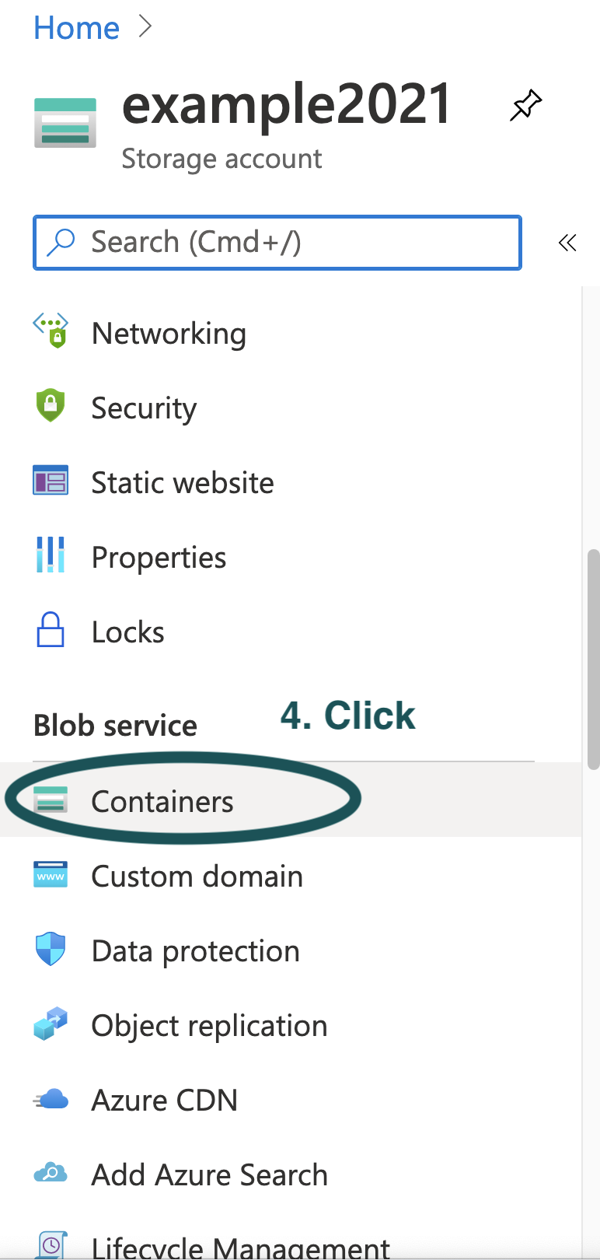Click the search magnifier icon

(x=61, y=242)
